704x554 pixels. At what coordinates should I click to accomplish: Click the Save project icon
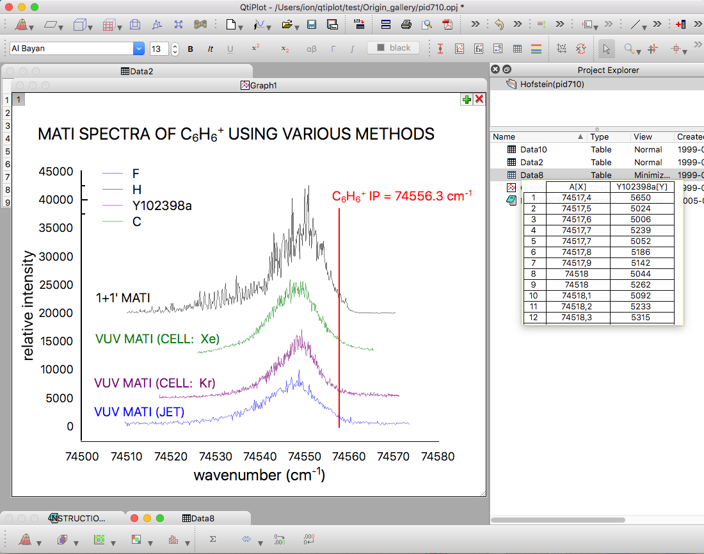(312, 25)
